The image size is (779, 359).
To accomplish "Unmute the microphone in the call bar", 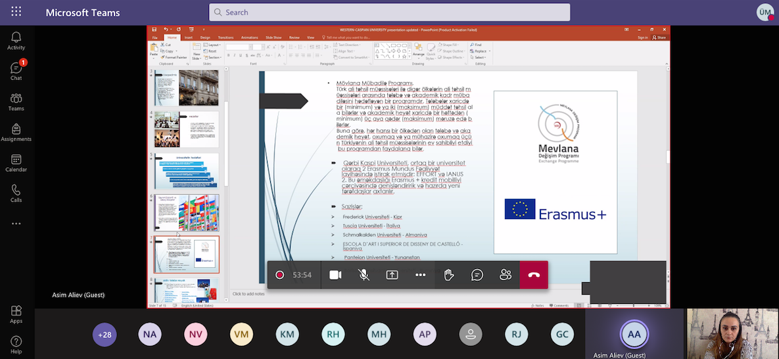I will click(x=364, y=275).
